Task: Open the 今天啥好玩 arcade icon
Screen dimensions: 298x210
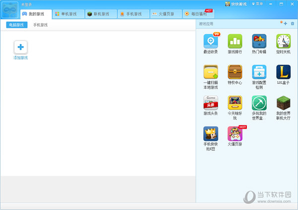Action: tap(235, 103)
